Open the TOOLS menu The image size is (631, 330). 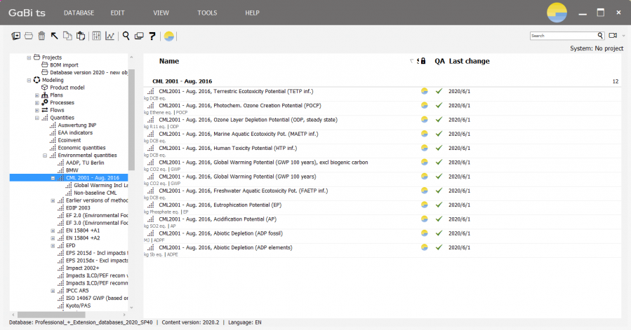point(207,13)
